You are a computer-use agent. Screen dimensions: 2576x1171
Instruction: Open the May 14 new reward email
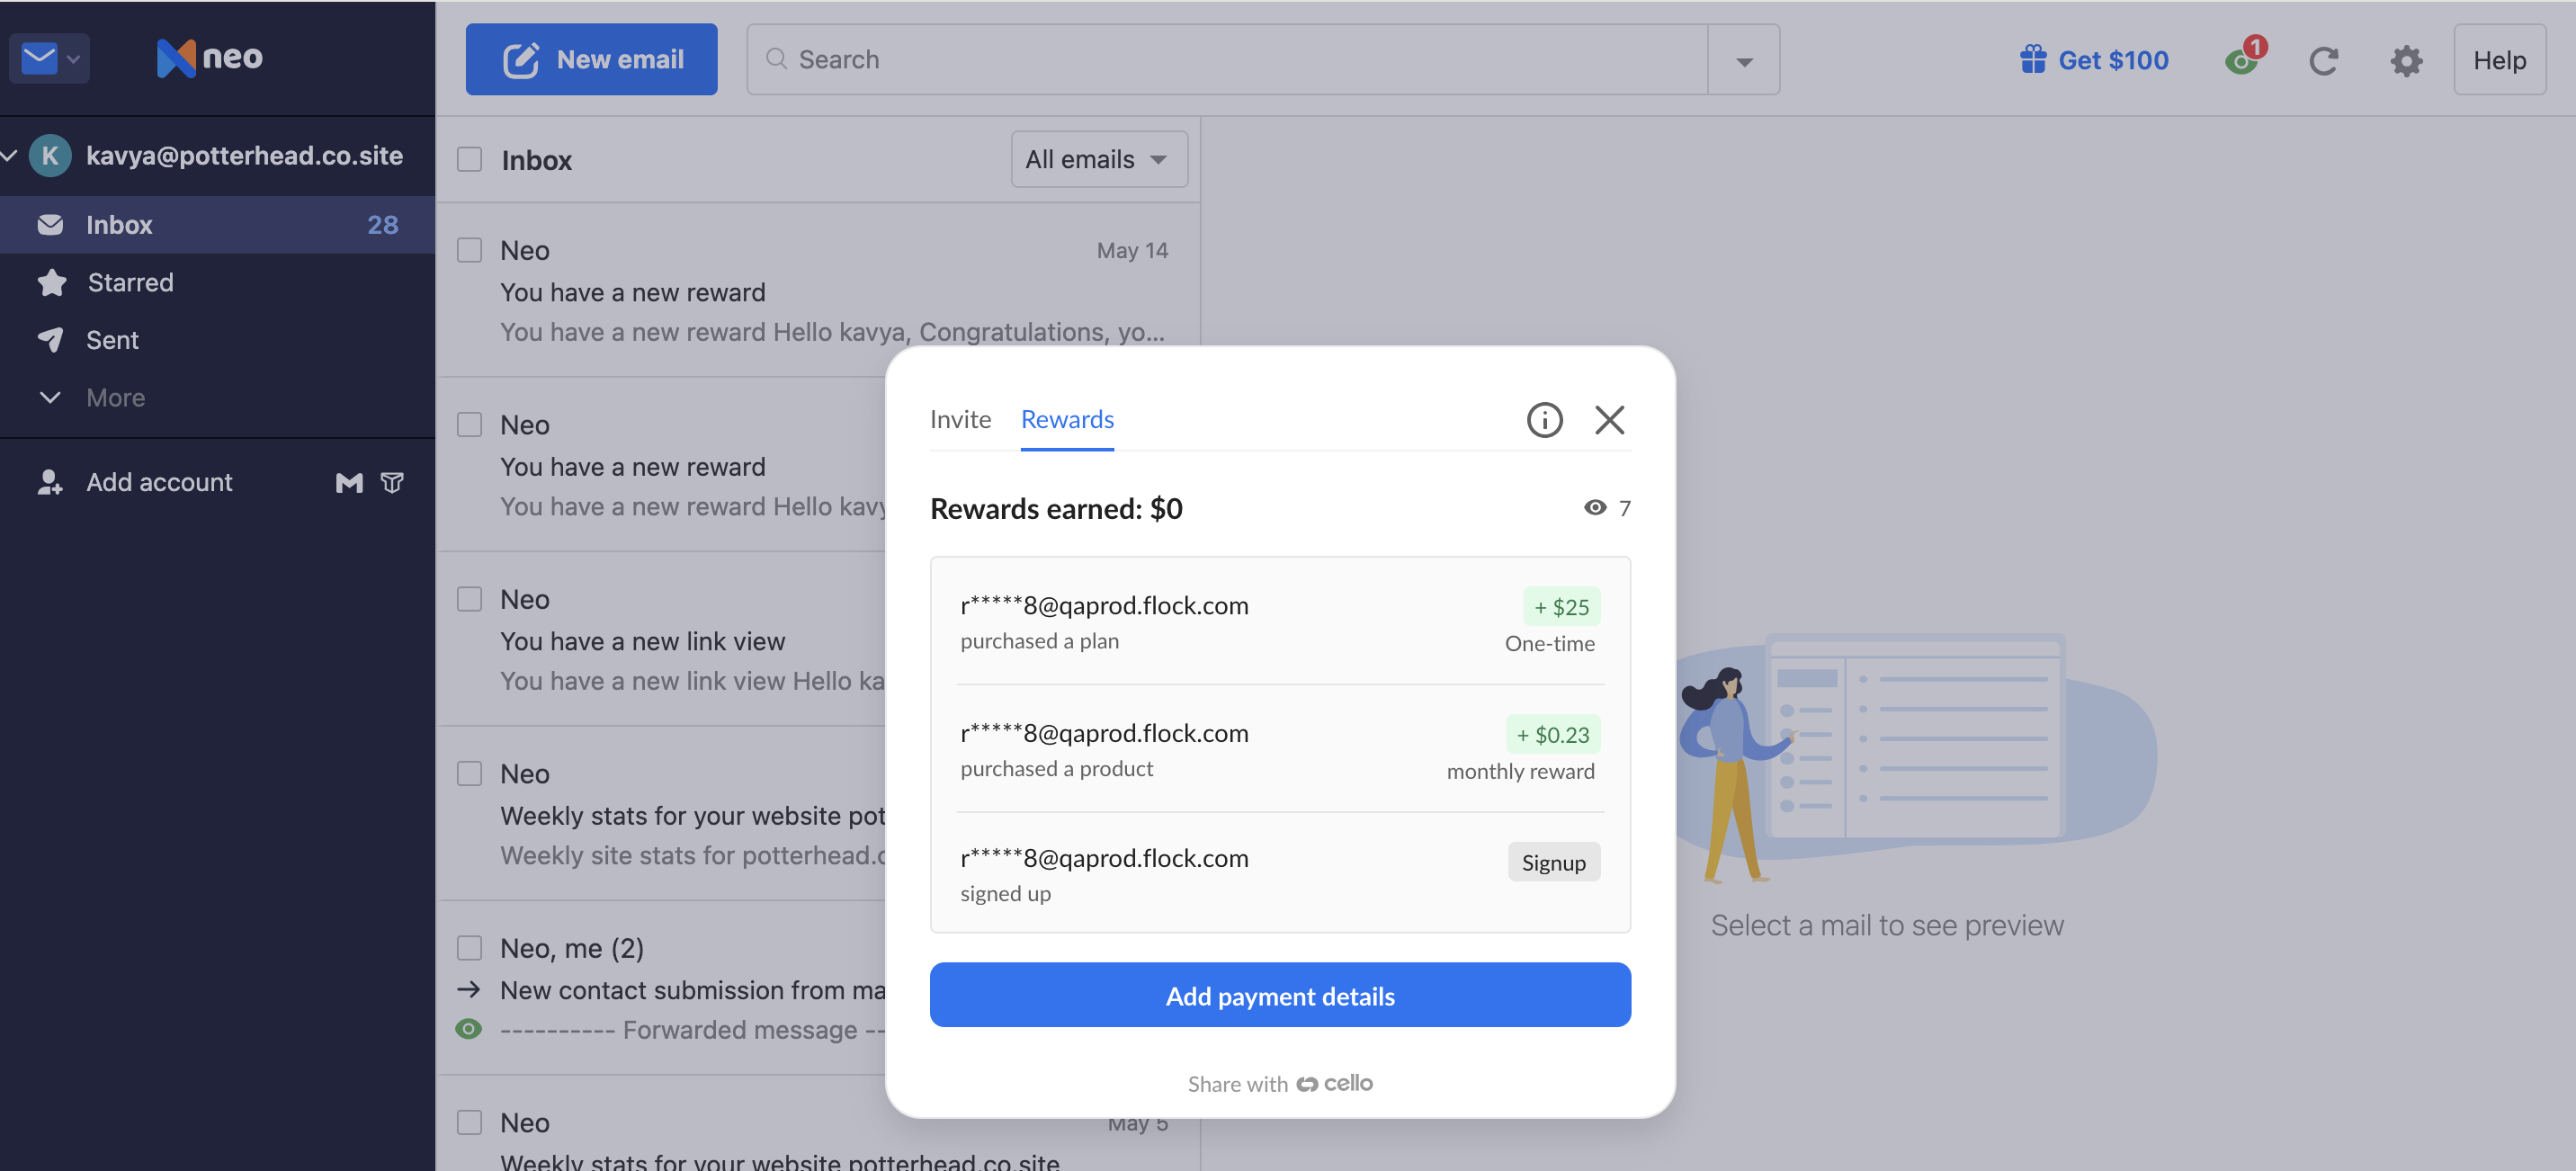(x=819, y=290)
